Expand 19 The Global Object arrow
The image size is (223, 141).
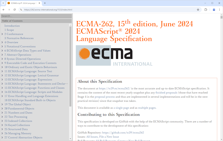2,104
